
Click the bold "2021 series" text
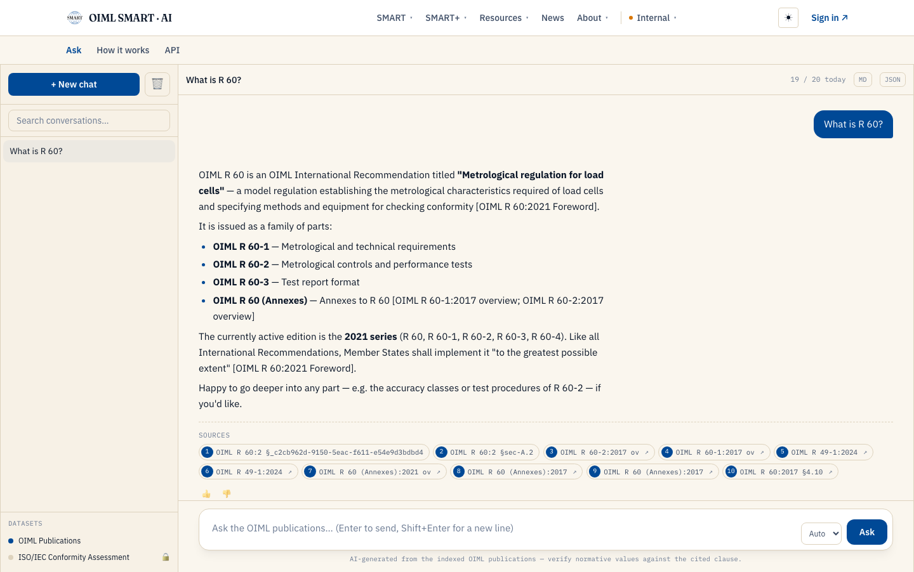tap(371, 337)
